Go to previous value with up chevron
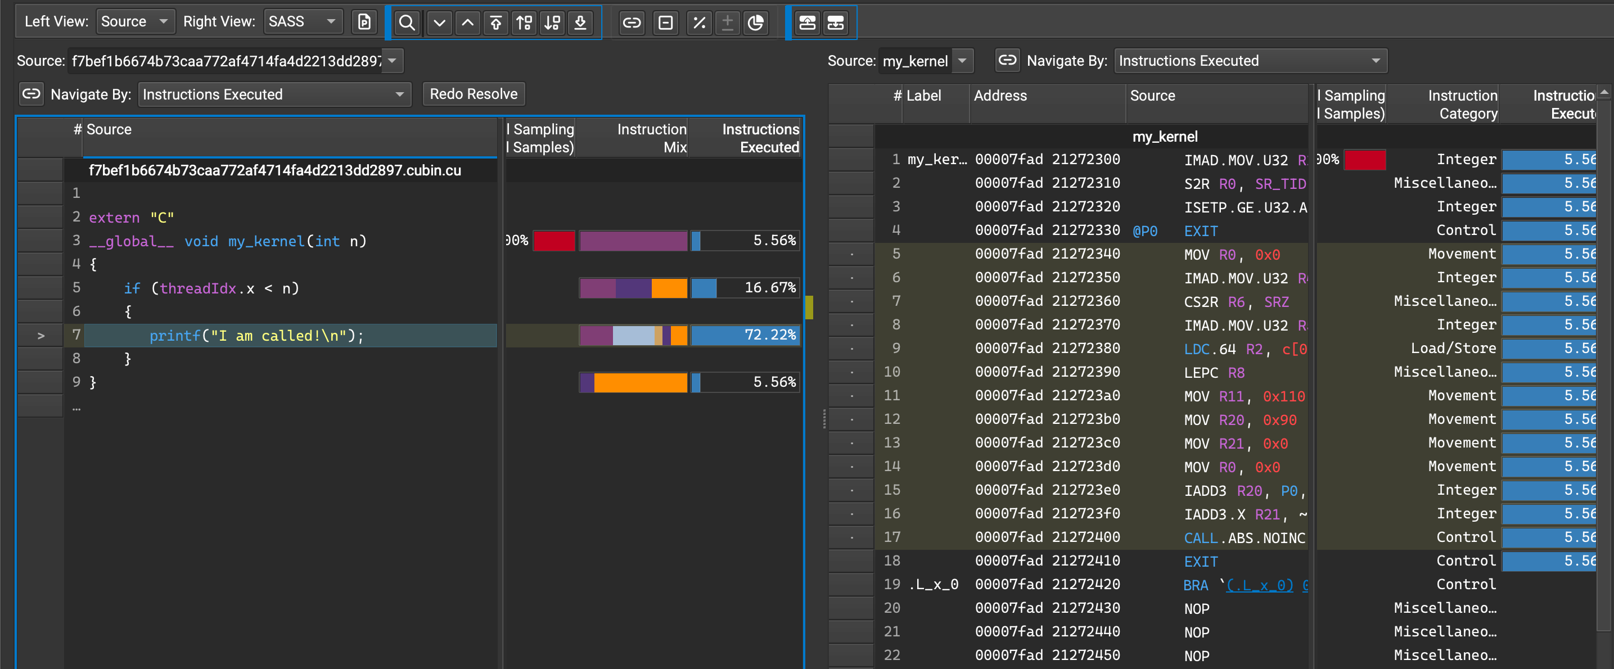This screenshot has width=1614, height=669. (x=467, y=23)
